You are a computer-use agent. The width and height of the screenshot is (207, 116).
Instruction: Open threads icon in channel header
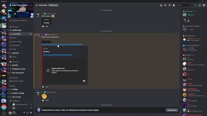pyautogui.click(x=161, y=5)
